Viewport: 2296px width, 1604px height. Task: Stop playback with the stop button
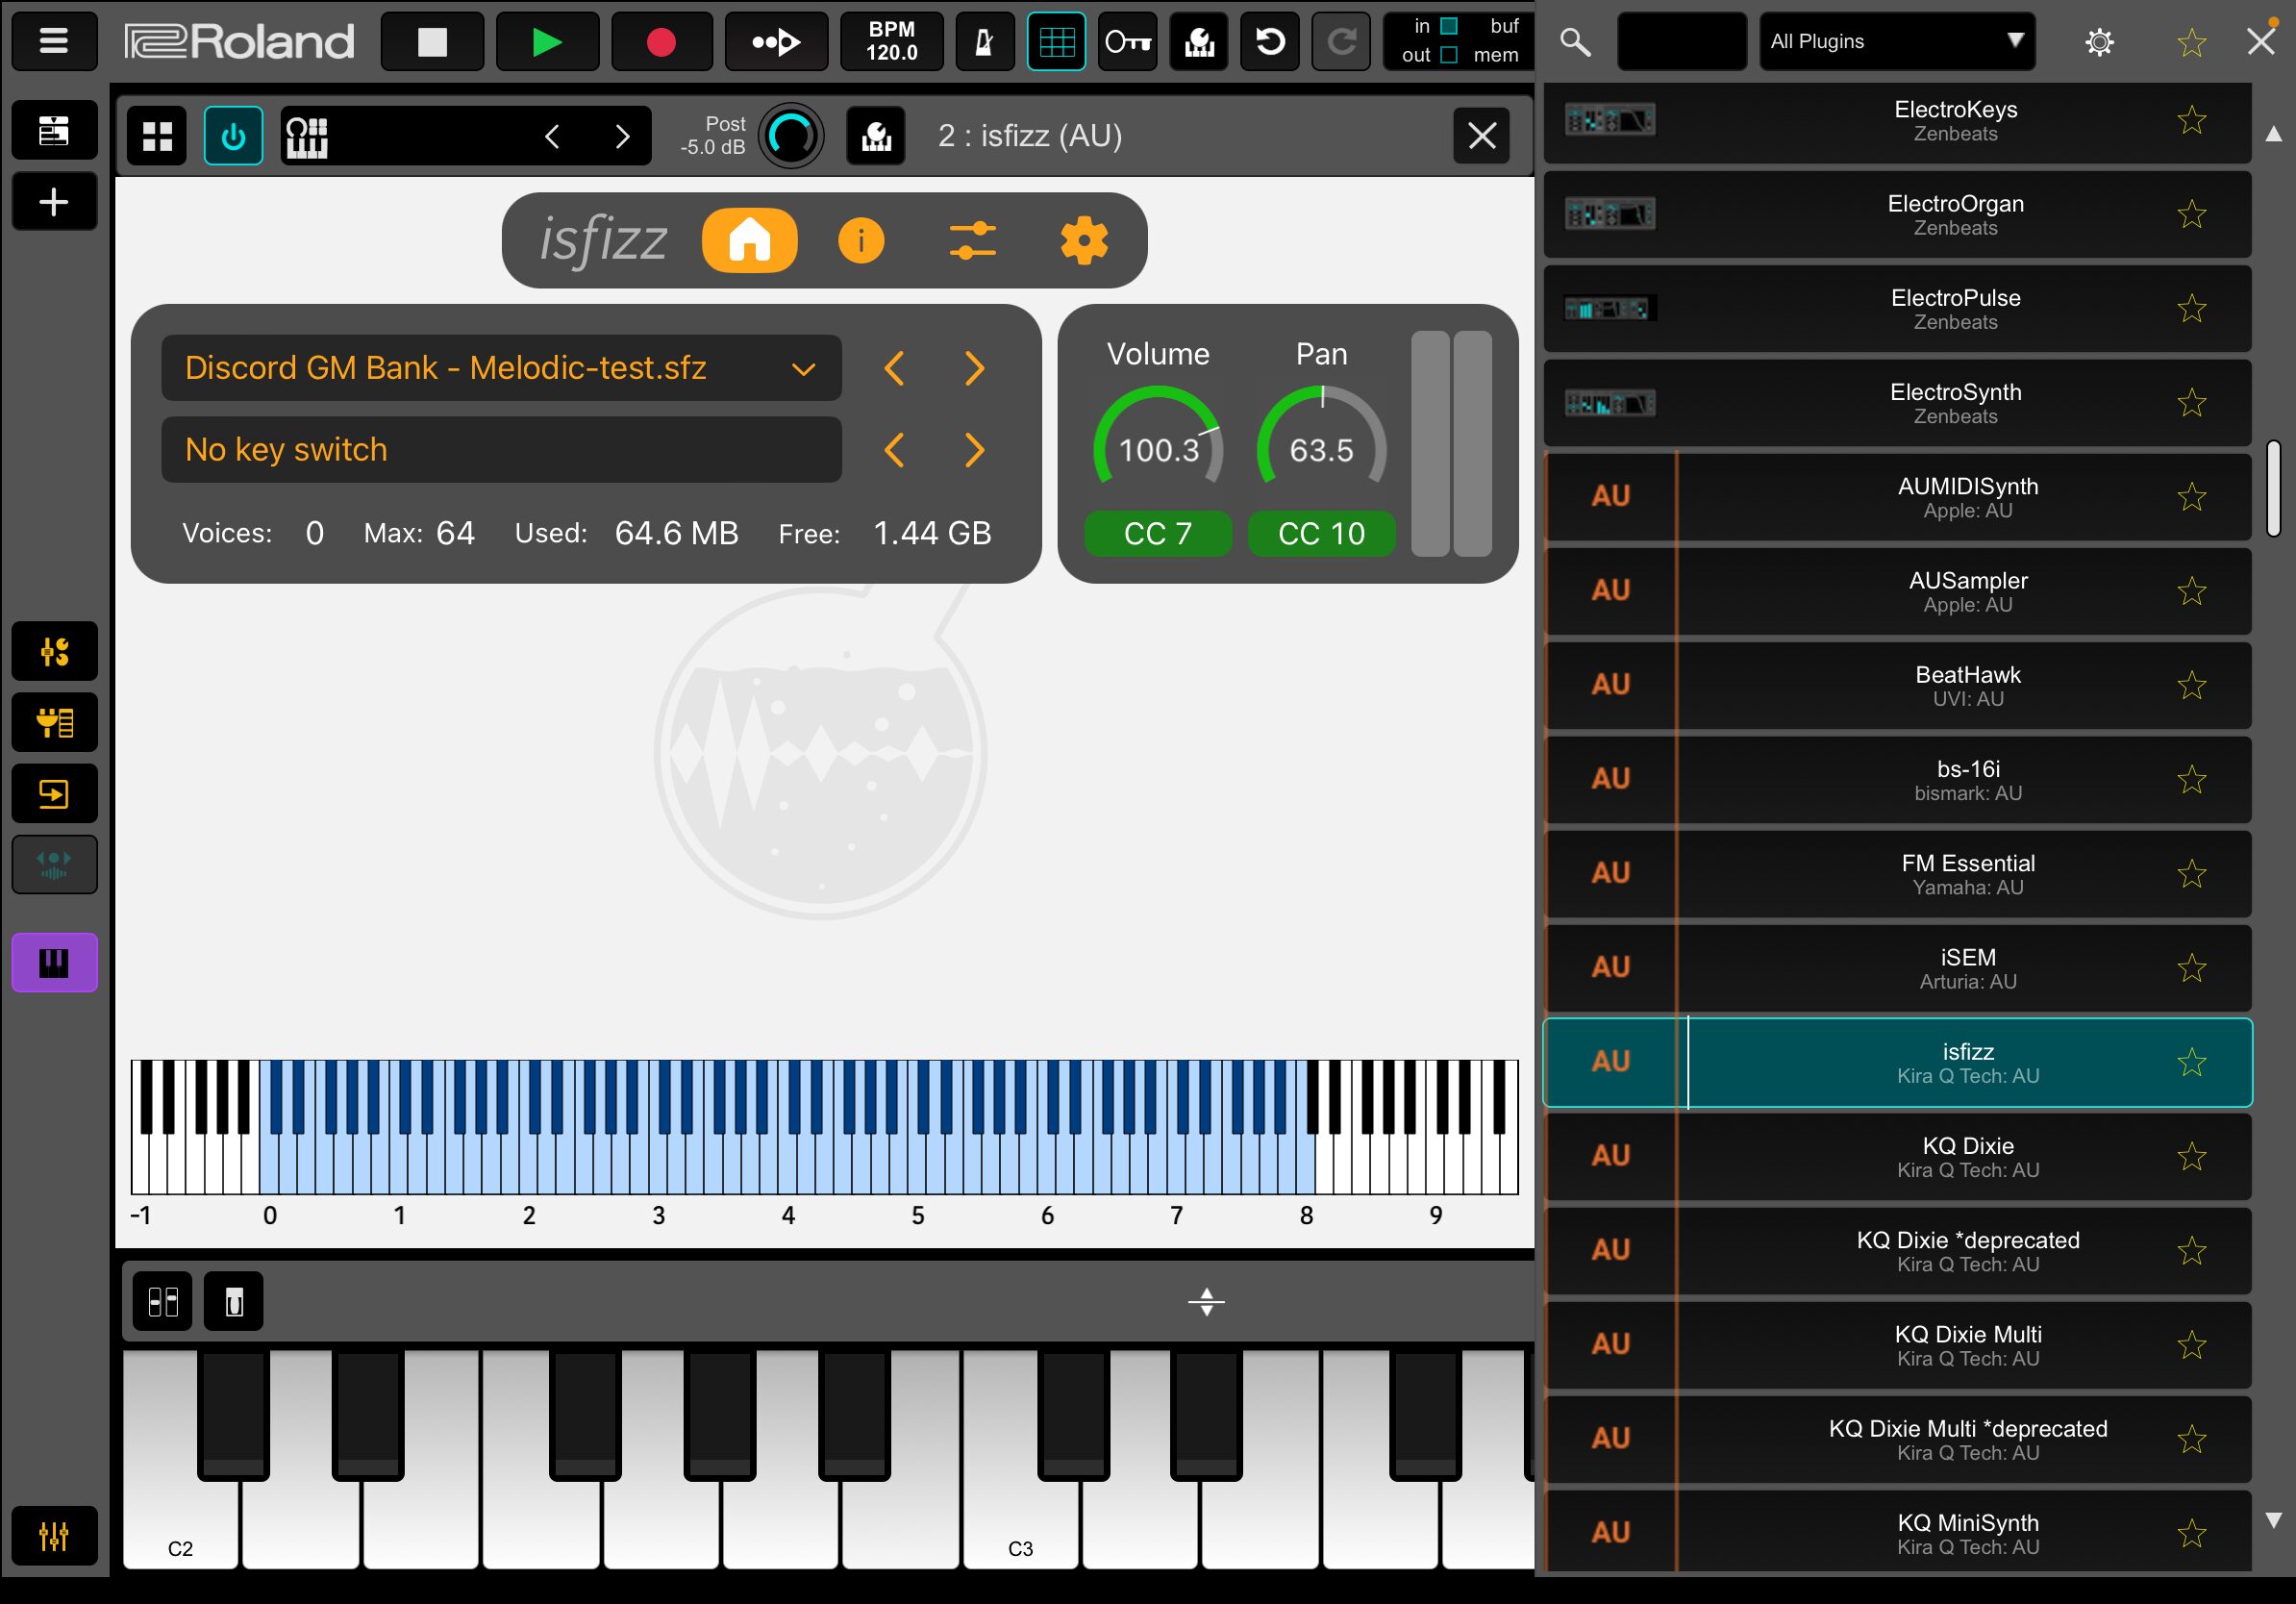432,41
